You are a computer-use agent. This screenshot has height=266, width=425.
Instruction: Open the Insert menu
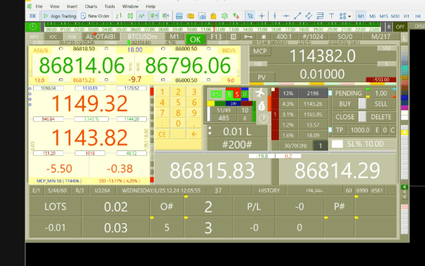click(x=72, y=6)
